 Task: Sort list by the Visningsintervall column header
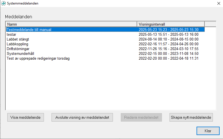(170, 24)
